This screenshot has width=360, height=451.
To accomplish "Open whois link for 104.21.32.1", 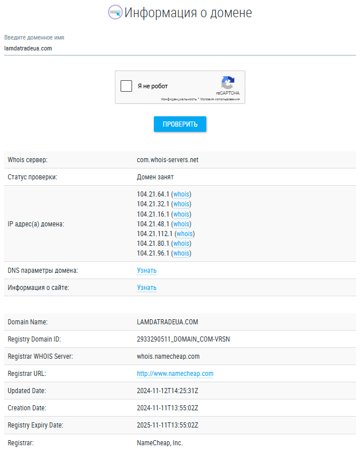I will (x=181, y=204).
